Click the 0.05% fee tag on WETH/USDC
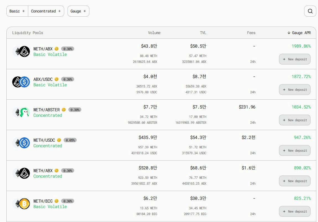 click(x=70, y=140)
